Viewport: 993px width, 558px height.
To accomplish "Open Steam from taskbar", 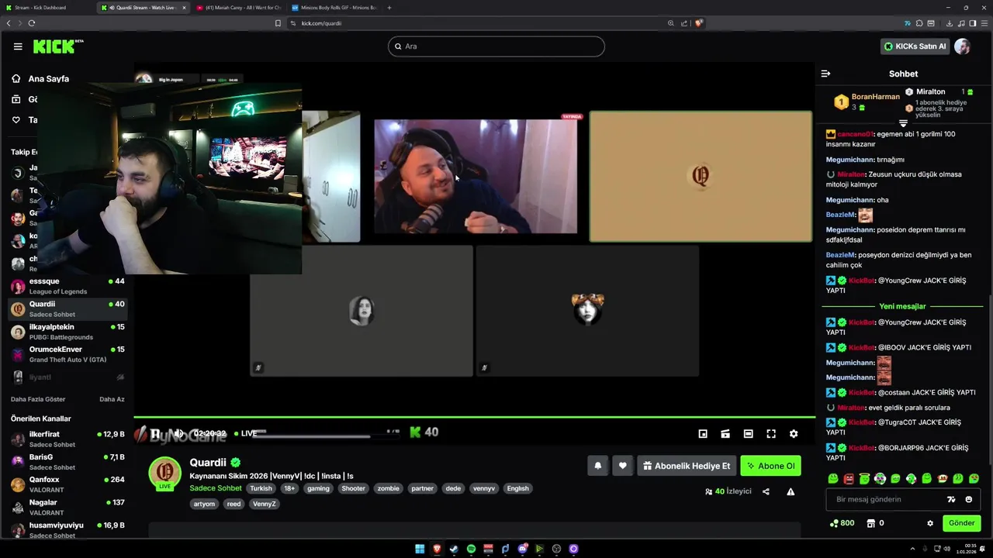I will (x=454, y=549).
